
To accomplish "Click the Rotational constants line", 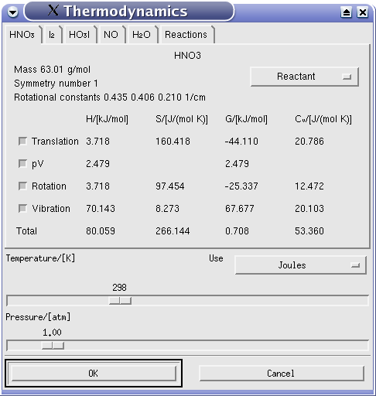I will tap(110, 97).
